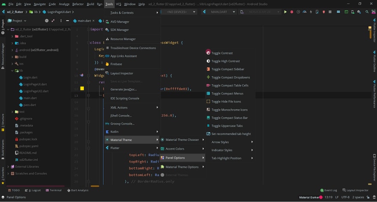Viewport: 377px width, 202px height.
Task: Open the NO DEVICES device dropdown
Action: tap(179, 12)
